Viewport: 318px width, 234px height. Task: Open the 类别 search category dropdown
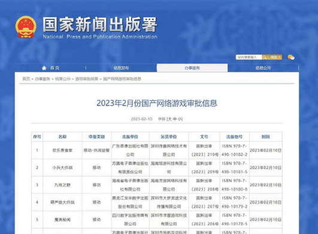pyautogui.click(x=275, y=57)
